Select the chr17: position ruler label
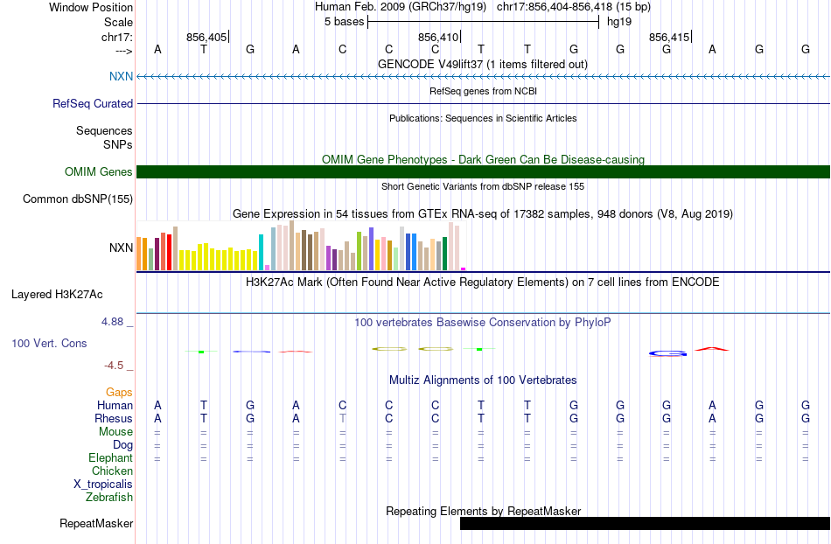 click(117, 37)
